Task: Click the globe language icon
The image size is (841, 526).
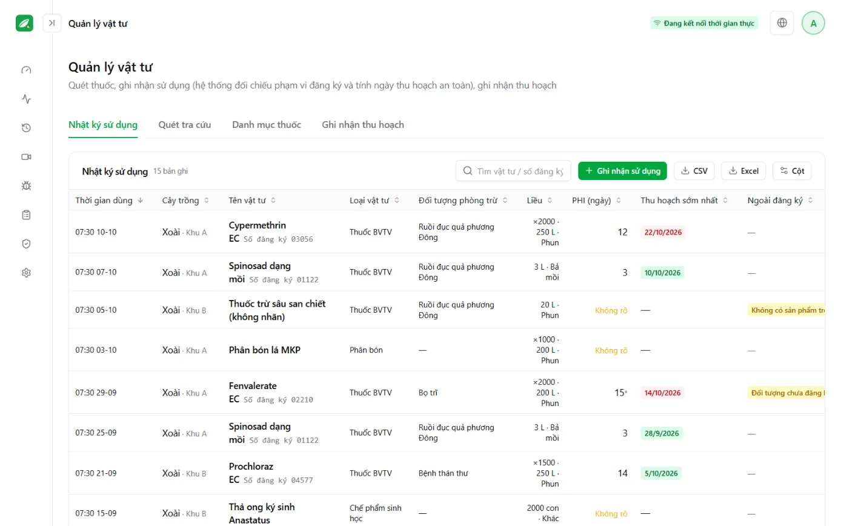Action: pos(782,23)
